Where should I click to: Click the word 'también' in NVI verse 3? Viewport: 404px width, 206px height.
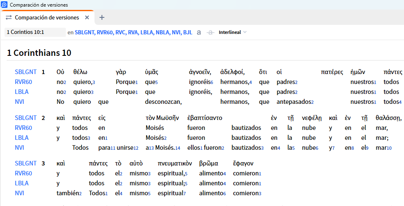[x=68, y=193]
